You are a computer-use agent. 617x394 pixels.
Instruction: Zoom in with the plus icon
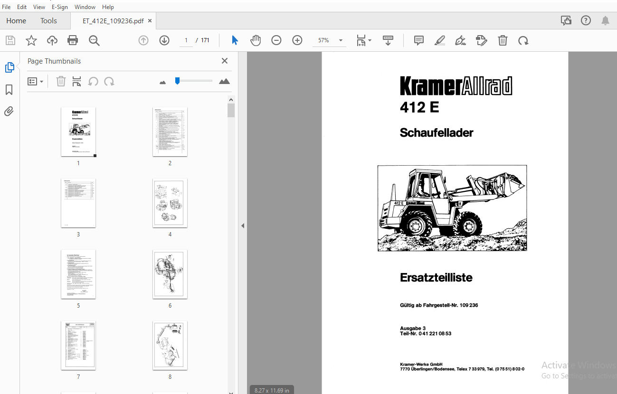(x=297, y=40)
